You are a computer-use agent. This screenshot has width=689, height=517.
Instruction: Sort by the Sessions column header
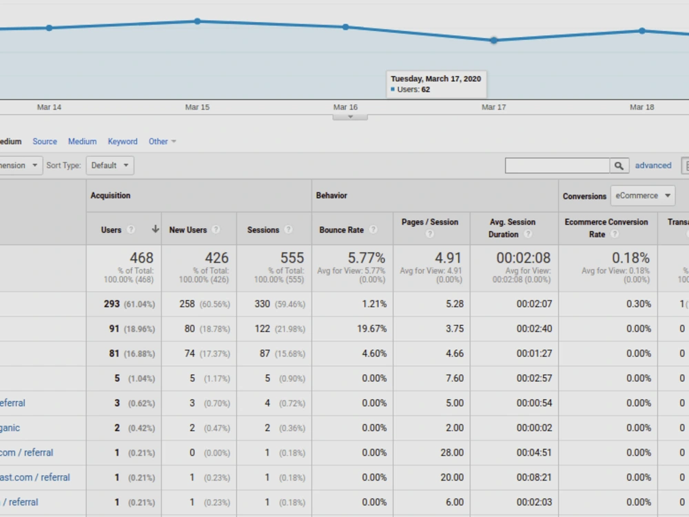(263, 230)
